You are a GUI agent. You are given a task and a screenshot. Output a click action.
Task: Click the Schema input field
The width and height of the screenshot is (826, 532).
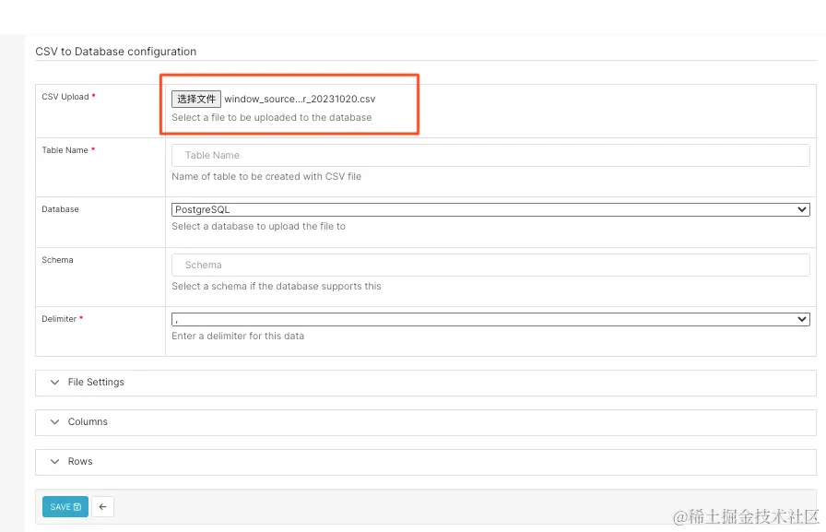click(490, 265)
